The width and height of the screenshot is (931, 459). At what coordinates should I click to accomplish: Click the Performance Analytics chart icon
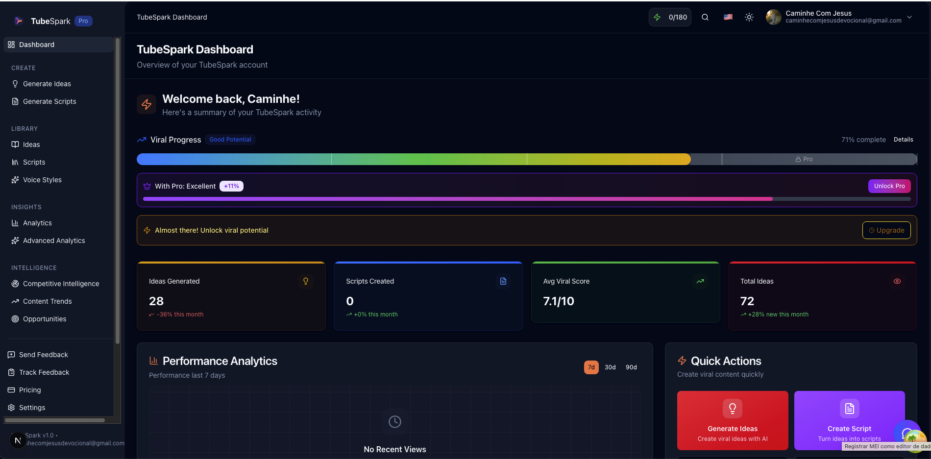click(x=153, y=361)
